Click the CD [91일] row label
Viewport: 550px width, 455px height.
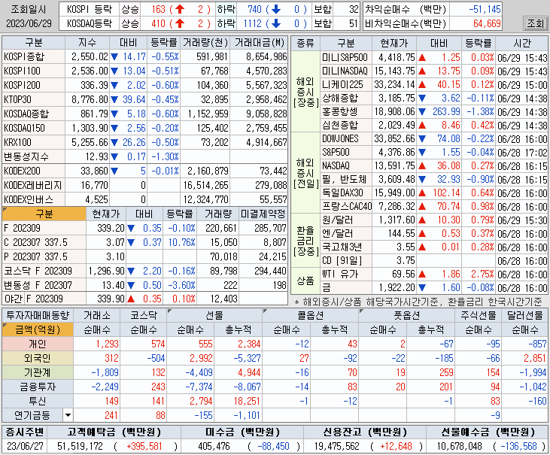(x=346, y=261)
